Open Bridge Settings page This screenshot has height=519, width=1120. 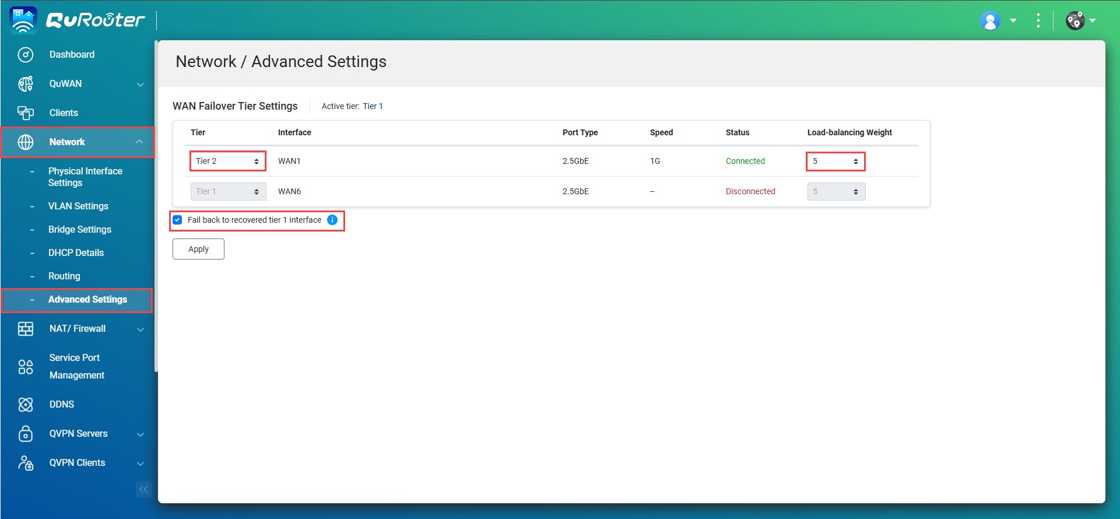click(80, 229)
